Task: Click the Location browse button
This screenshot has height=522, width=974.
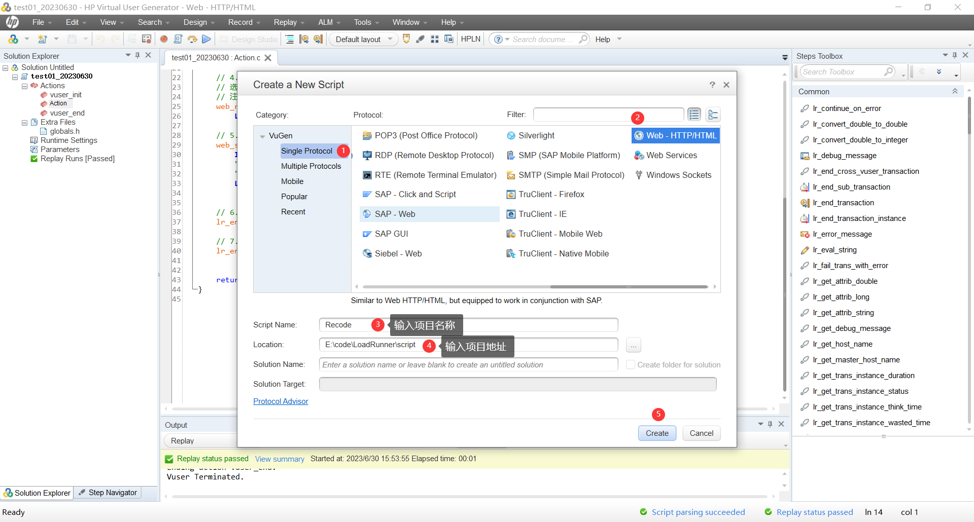Action: pyautogui.click(x=633, y=345)
